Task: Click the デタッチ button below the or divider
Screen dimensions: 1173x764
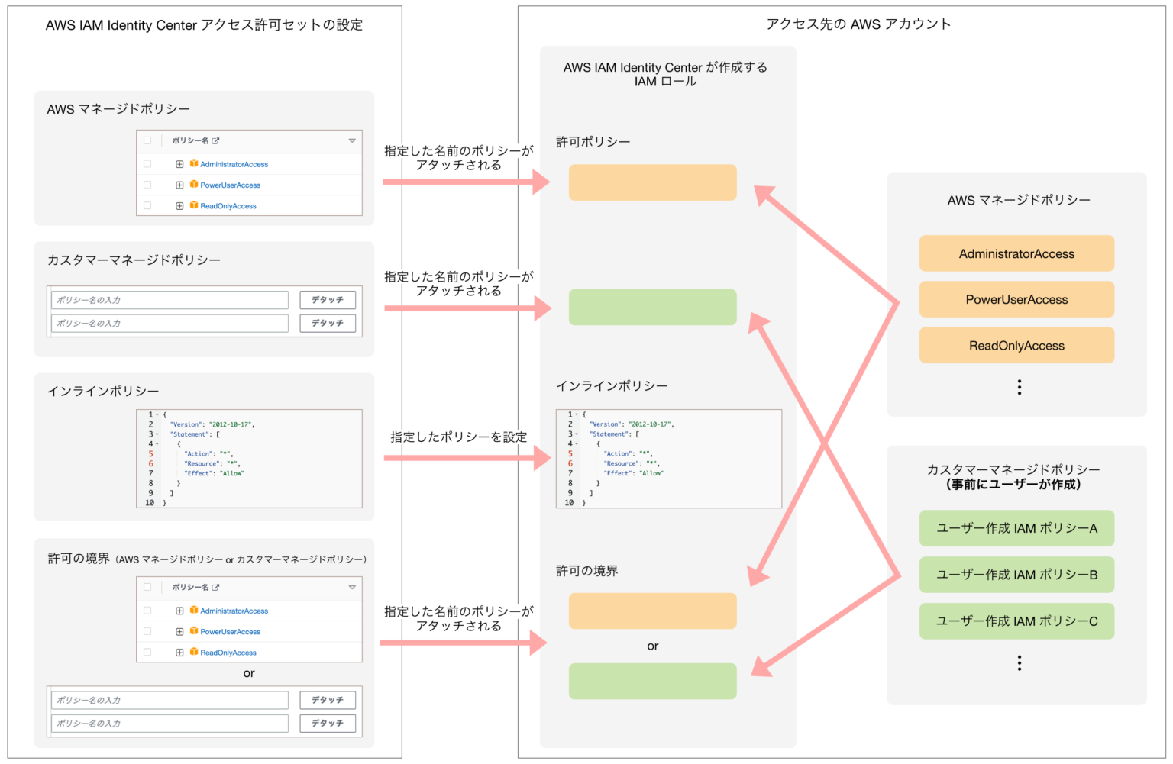Action: (x=328, y=699)
